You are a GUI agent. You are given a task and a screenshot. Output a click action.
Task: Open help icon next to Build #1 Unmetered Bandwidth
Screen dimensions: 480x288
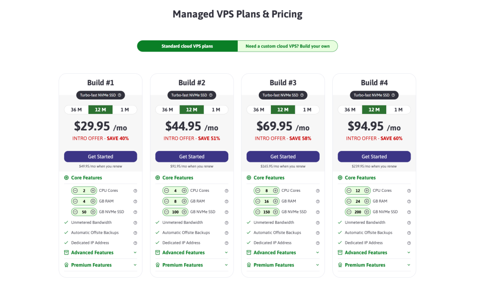click(x=135, y=223)
